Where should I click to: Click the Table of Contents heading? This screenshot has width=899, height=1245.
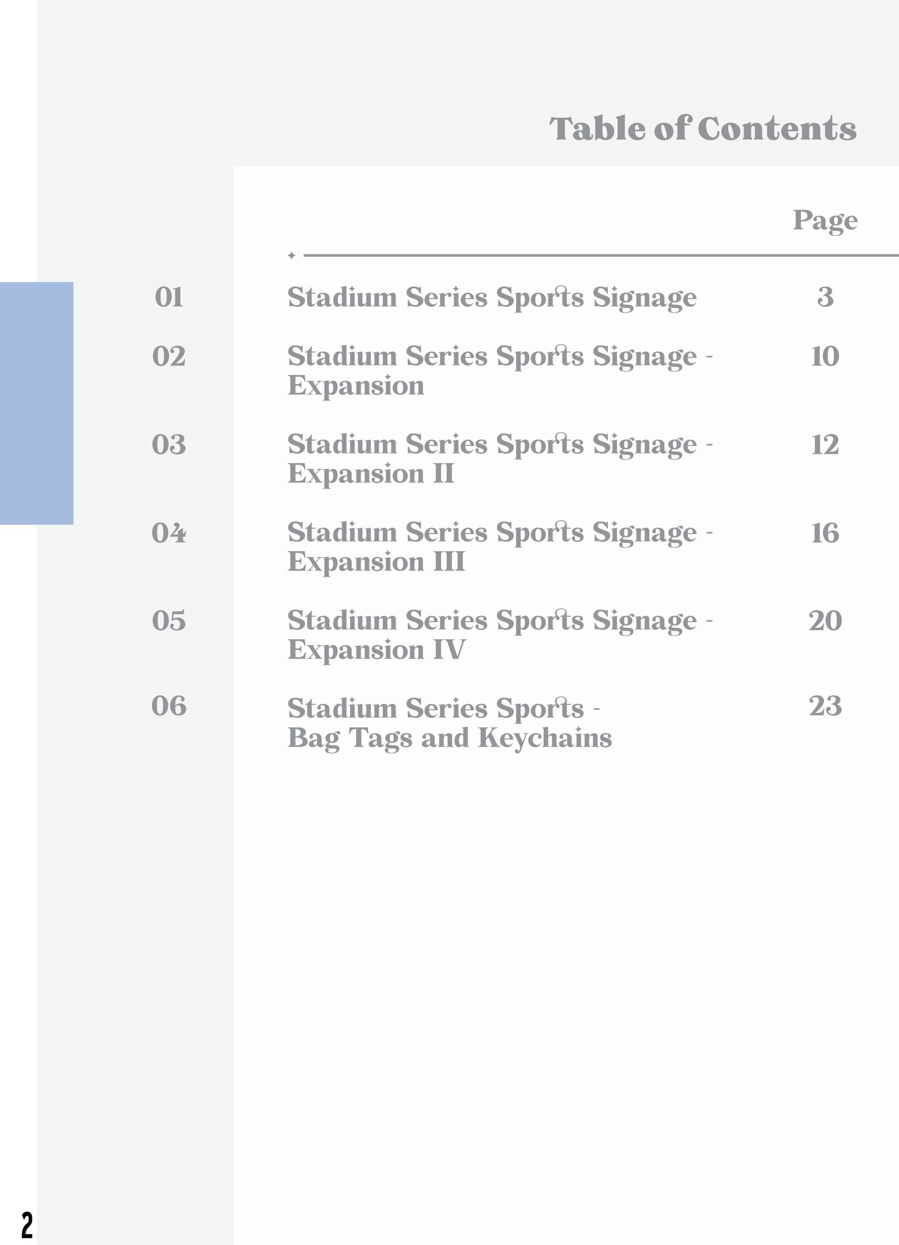(x=703, y=128)
